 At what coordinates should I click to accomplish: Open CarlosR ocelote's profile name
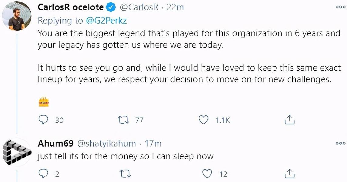tap(70, 7)
